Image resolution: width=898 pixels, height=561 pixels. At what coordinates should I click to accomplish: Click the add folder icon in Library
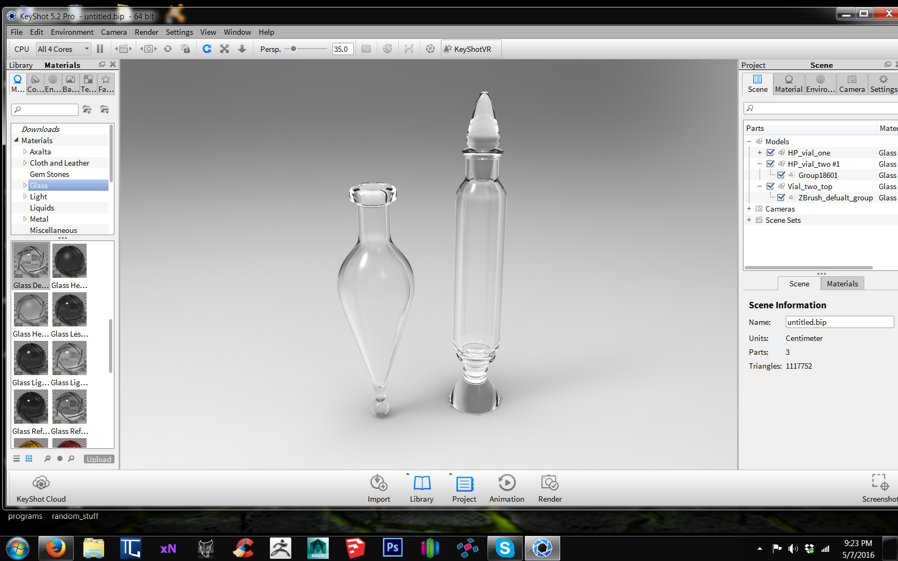[87, 110]
